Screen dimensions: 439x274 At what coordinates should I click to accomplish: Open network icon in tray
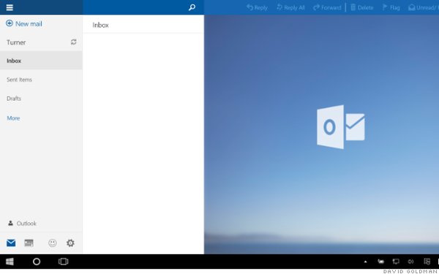pos(396,262)
